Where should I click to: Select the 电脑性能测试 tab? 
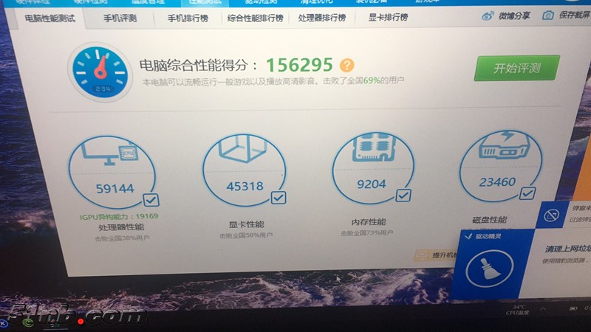click(x=50, y=18)
